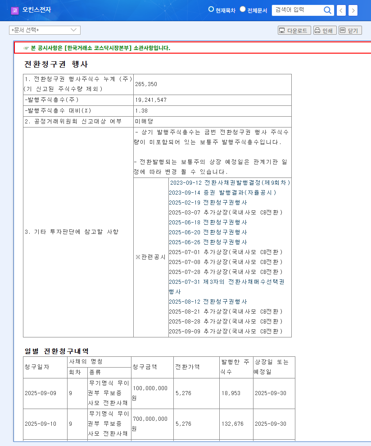Click 2025-09-09 추가상장(국내사모 CB전환) entry
371x446 pixels.
226,332
